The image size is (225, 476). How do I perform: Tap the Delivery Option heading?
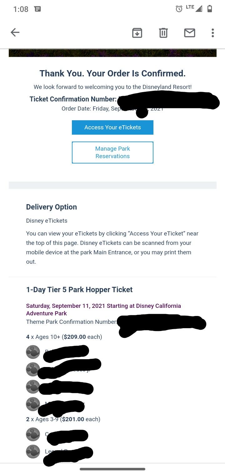point(52,207)
